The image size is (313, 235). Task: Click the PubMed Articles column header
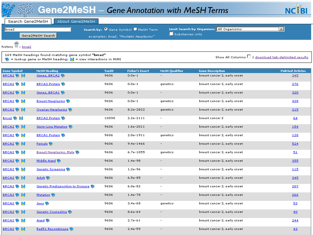[x=293, y=71]
